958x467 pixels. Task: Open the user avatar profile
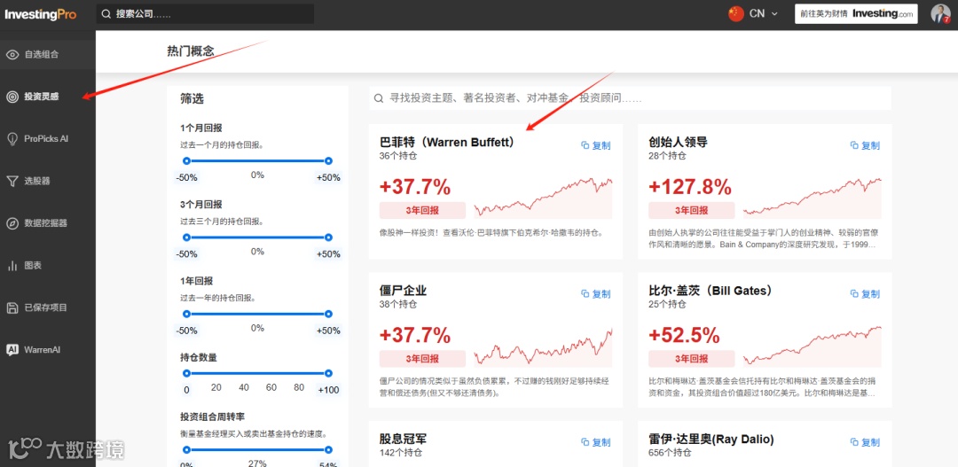click(x=940, y=14)
